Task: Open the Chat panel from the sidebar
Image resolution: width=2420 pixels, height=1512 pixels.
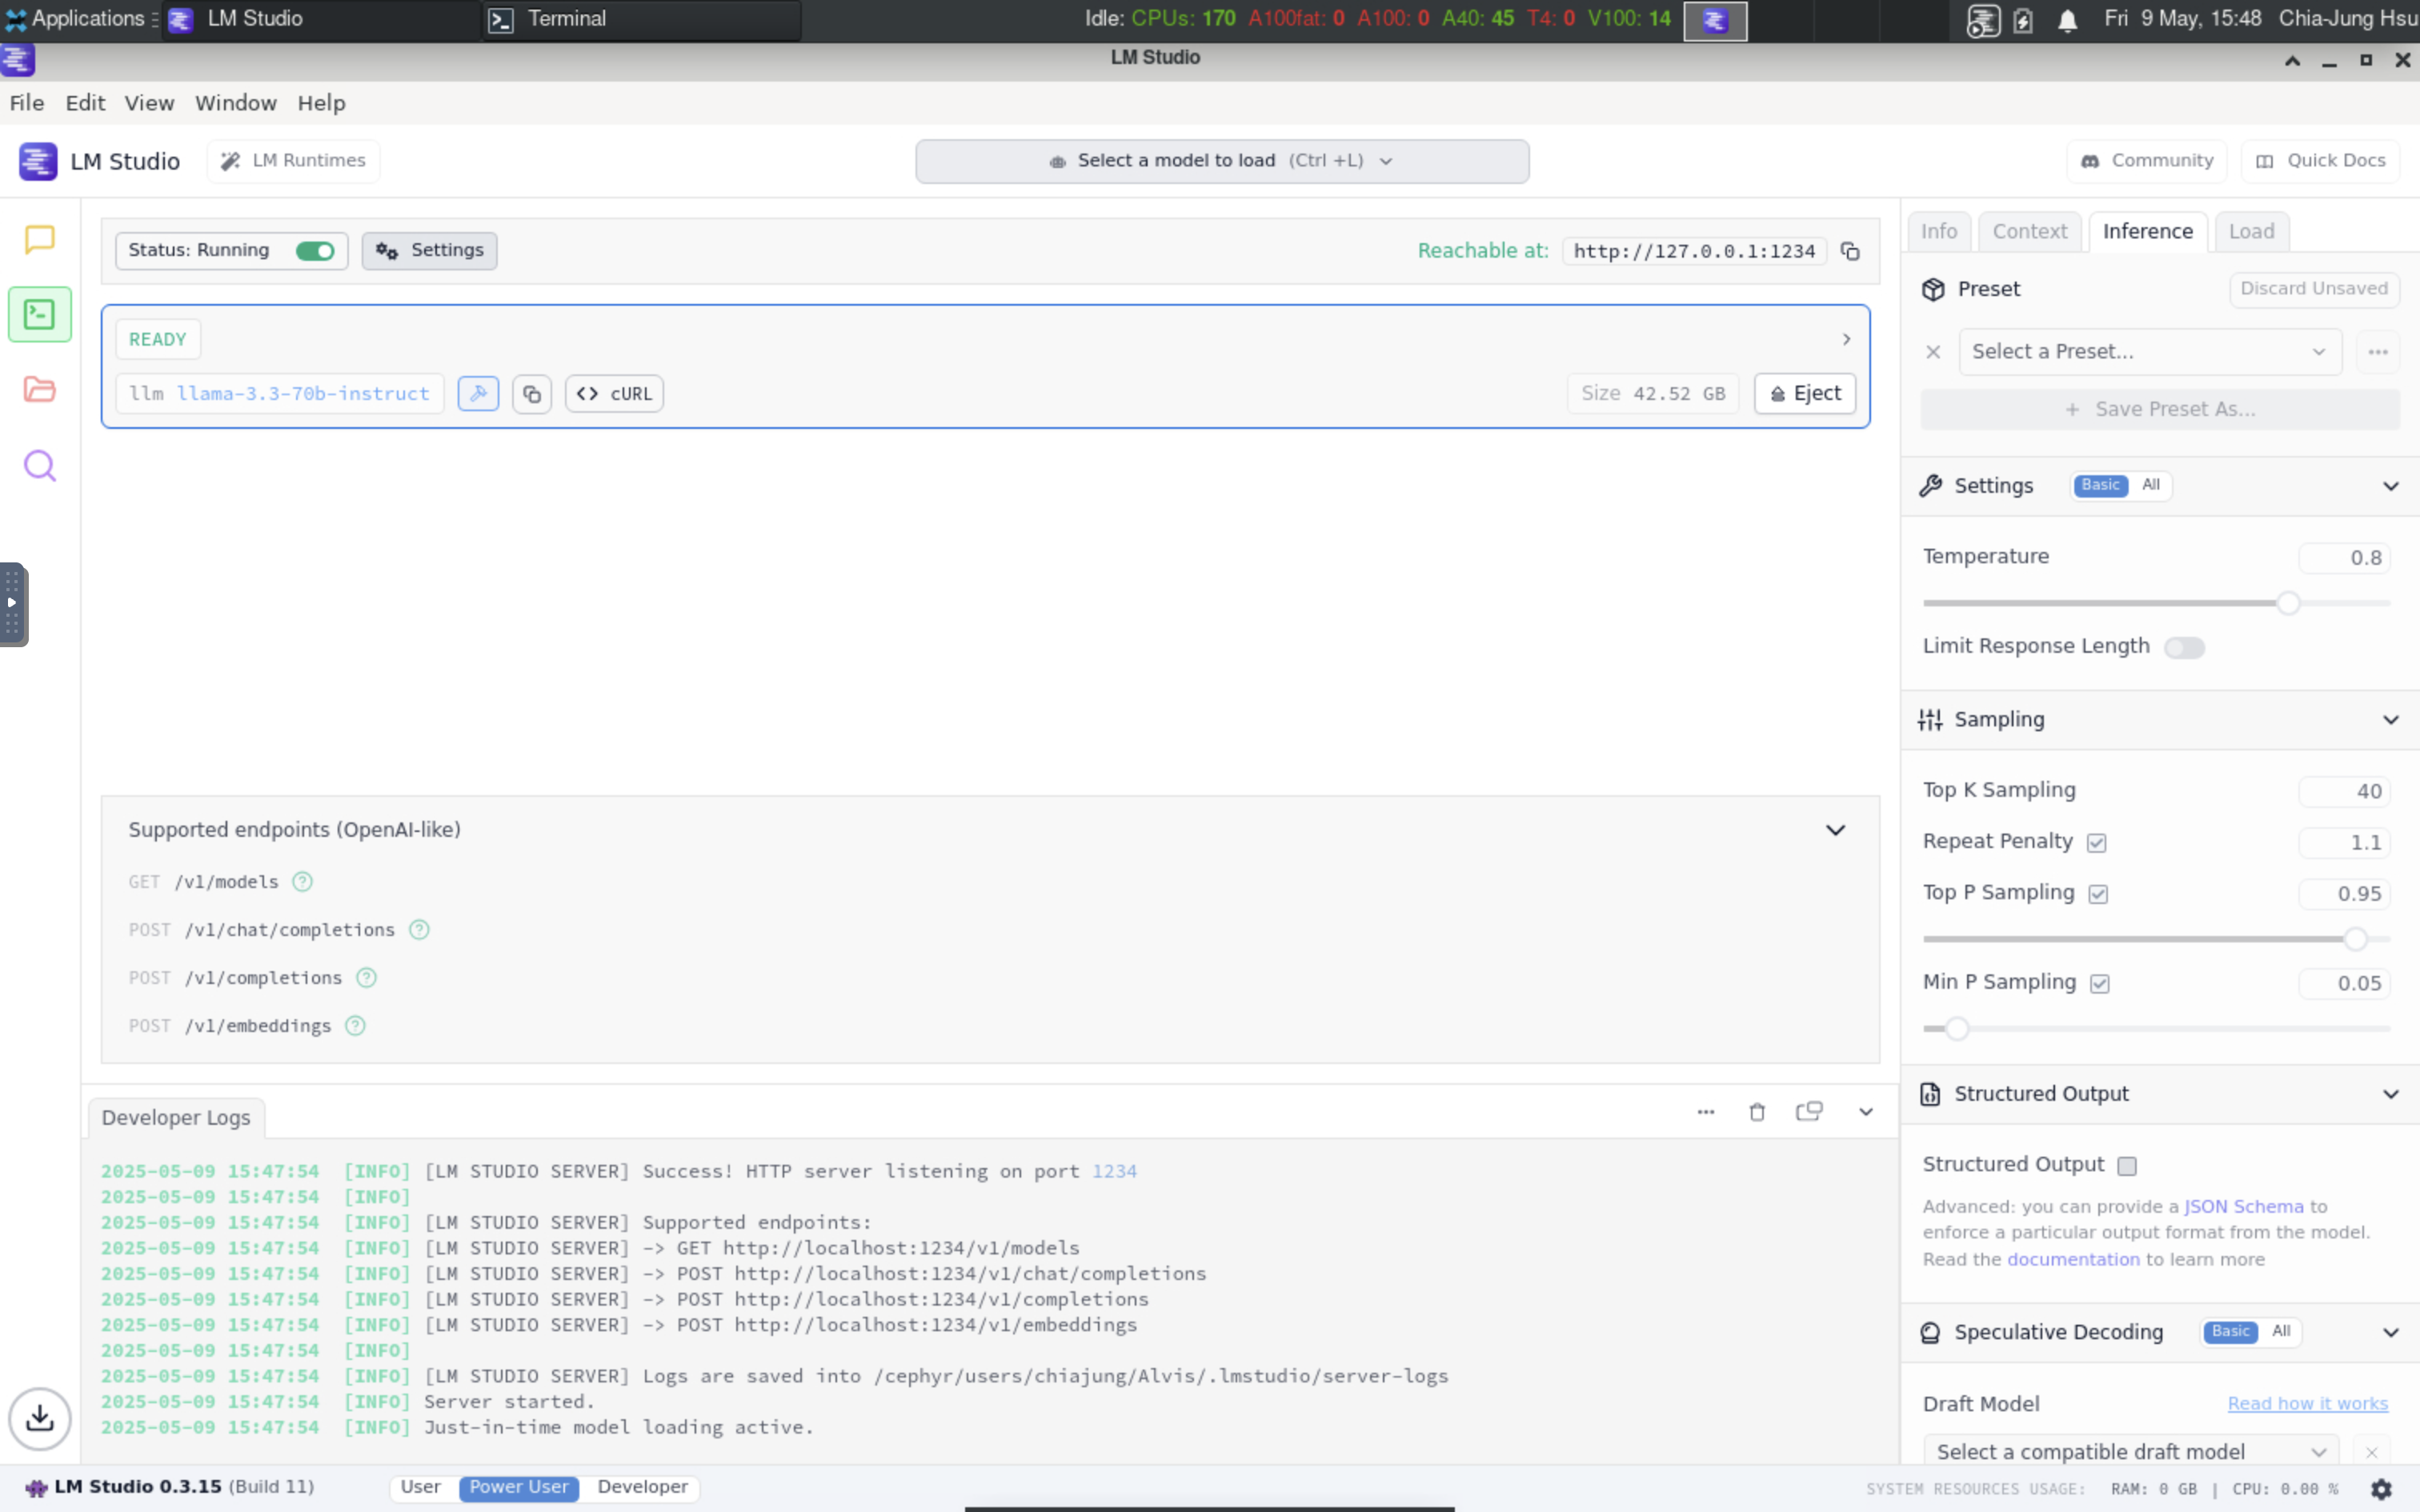Action: click(39, 239)
